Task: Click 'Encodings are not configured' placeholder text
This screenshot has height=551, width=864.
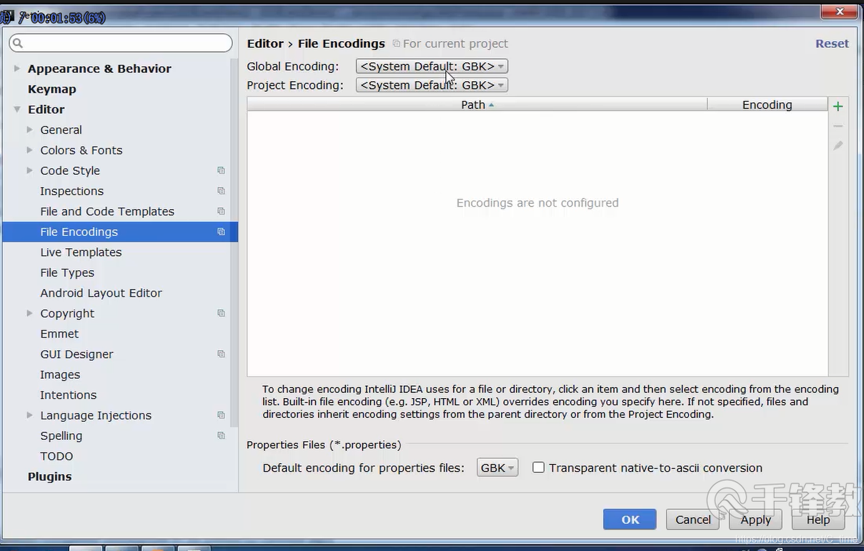Action: [x=537, y=203]
